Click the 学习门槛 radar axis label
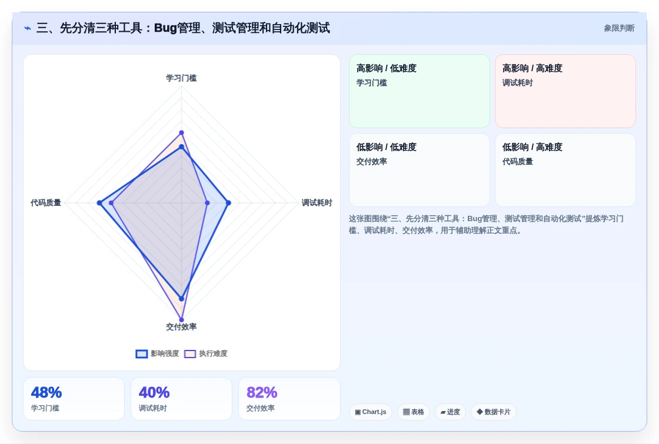 [x=181, y=78]
